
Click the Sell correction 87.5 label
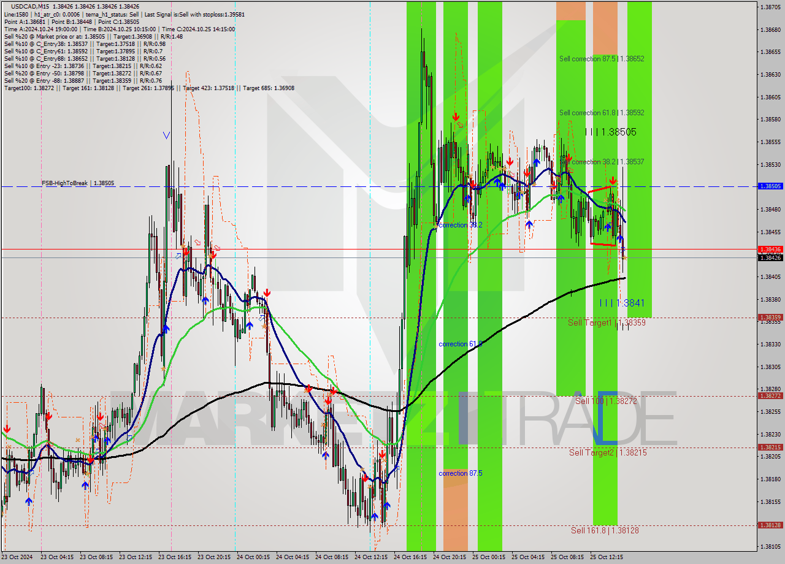point(602,59)
